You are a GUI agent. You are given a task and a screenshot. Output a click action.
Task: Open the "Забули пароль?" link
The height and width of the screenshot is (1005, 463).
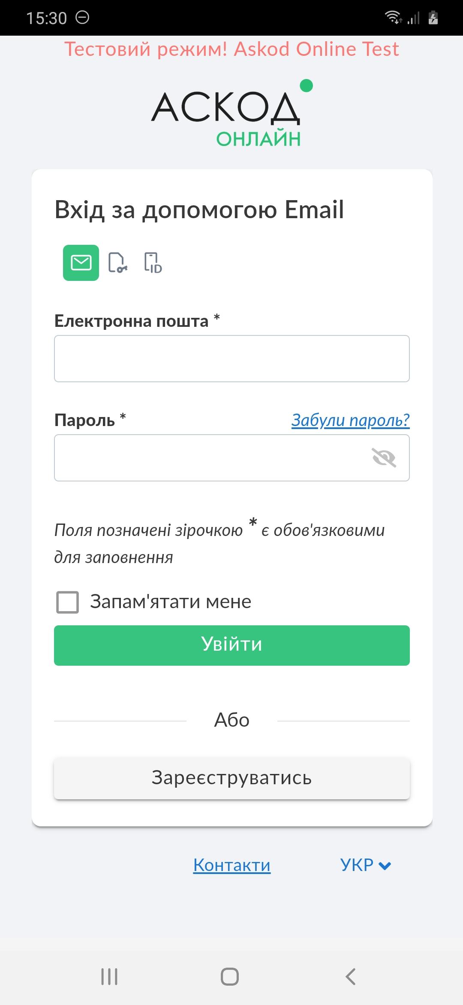[x=350, y=420]
